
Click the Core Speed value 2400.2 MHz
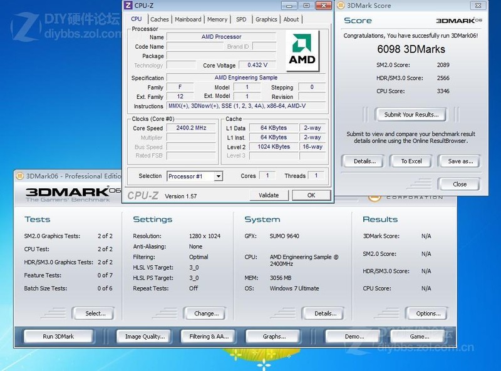(x=191, y=128)
